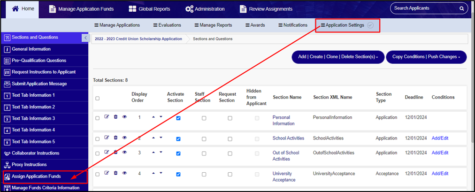Delete Out of School Activities trash icon
This screenshot has width=475, height=192.
pos(115,152)
